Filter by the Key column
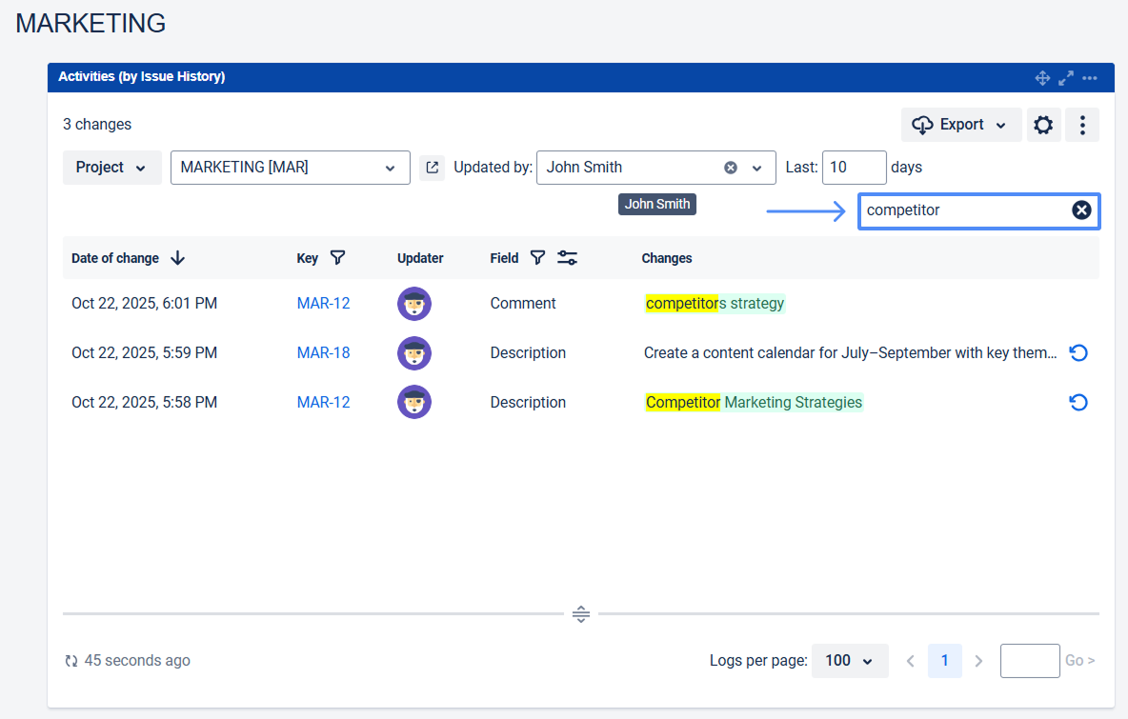Viewport: 1128px width, 719px height. pyautogui.click(x=337, y=258)
